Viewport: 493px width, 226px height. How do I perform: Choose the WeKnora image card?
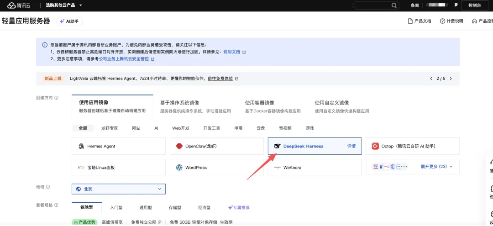(315, 167)
